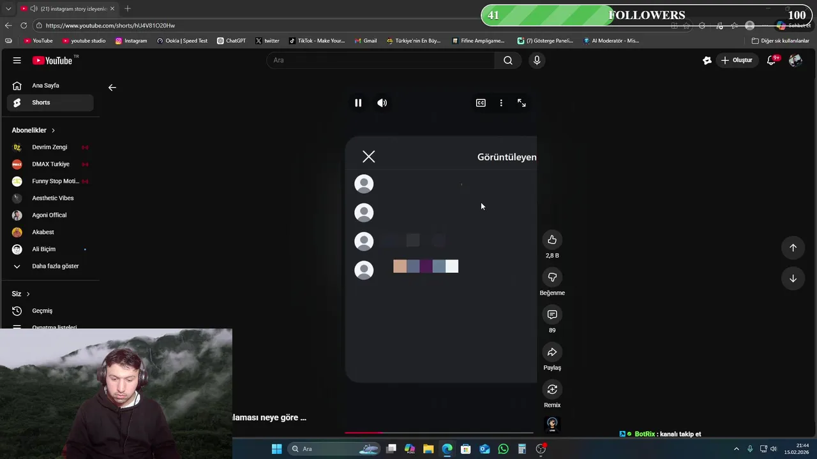Open a new browser tab
The image size is (817, 459).
click(128, 8)
